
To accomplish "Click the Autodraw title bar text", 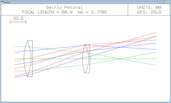I will (7, 2).
